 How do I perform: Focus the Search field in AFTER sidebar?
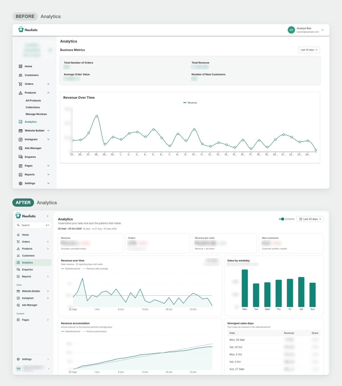tap(33, 225)
